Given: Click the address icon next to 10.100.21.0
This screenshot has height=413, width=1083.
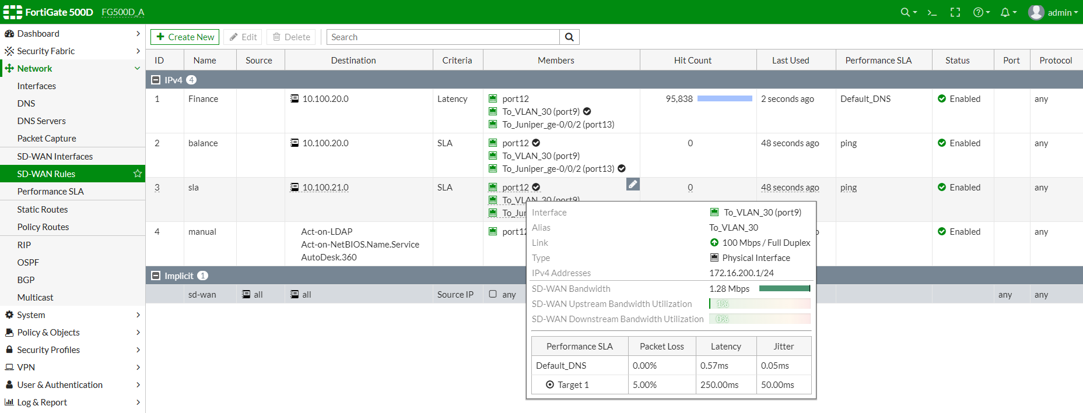Looking at the screenshot, I should point(295,187).
